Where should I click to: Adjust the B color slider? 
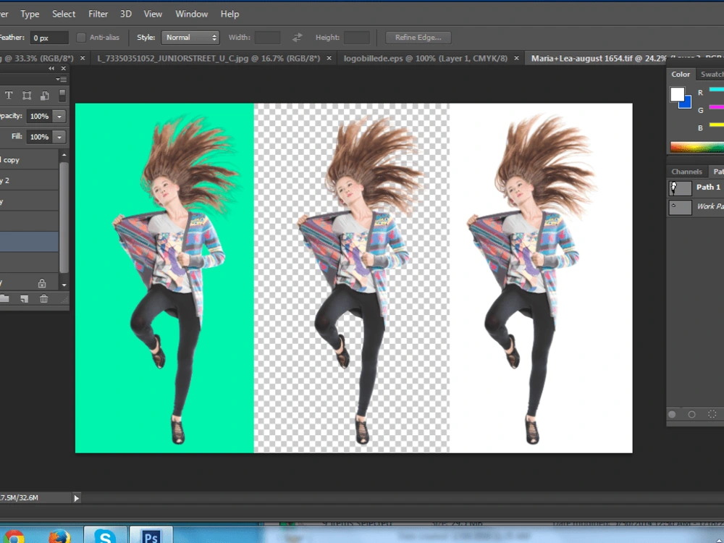click(x=716, y=125)
